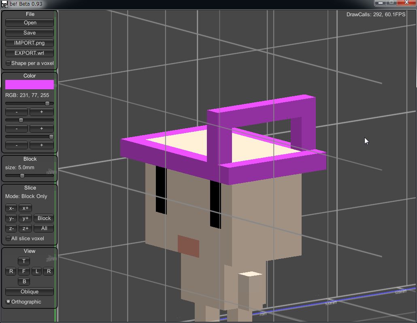Viewport: 417px width, 323px height.
Task: Toggle the Orthographic view option
Action: 9,302
